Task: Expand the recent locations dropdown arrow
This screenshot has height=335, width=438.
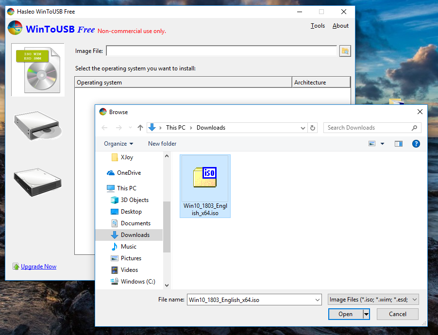Action: pos(130,128)
